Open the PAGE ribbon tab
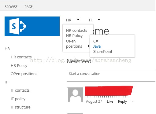The image size is (156, 114). pos(28,7)
